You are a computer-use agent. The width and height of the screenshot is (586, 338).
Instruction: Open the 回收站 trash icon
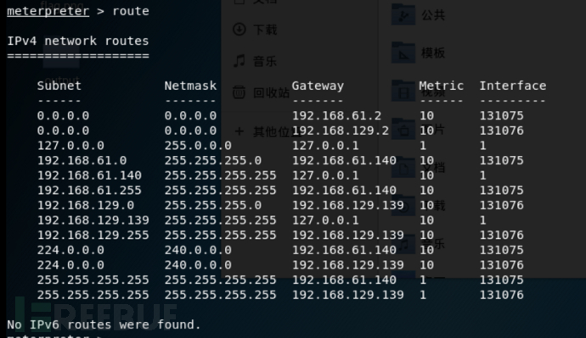[239, 92]
